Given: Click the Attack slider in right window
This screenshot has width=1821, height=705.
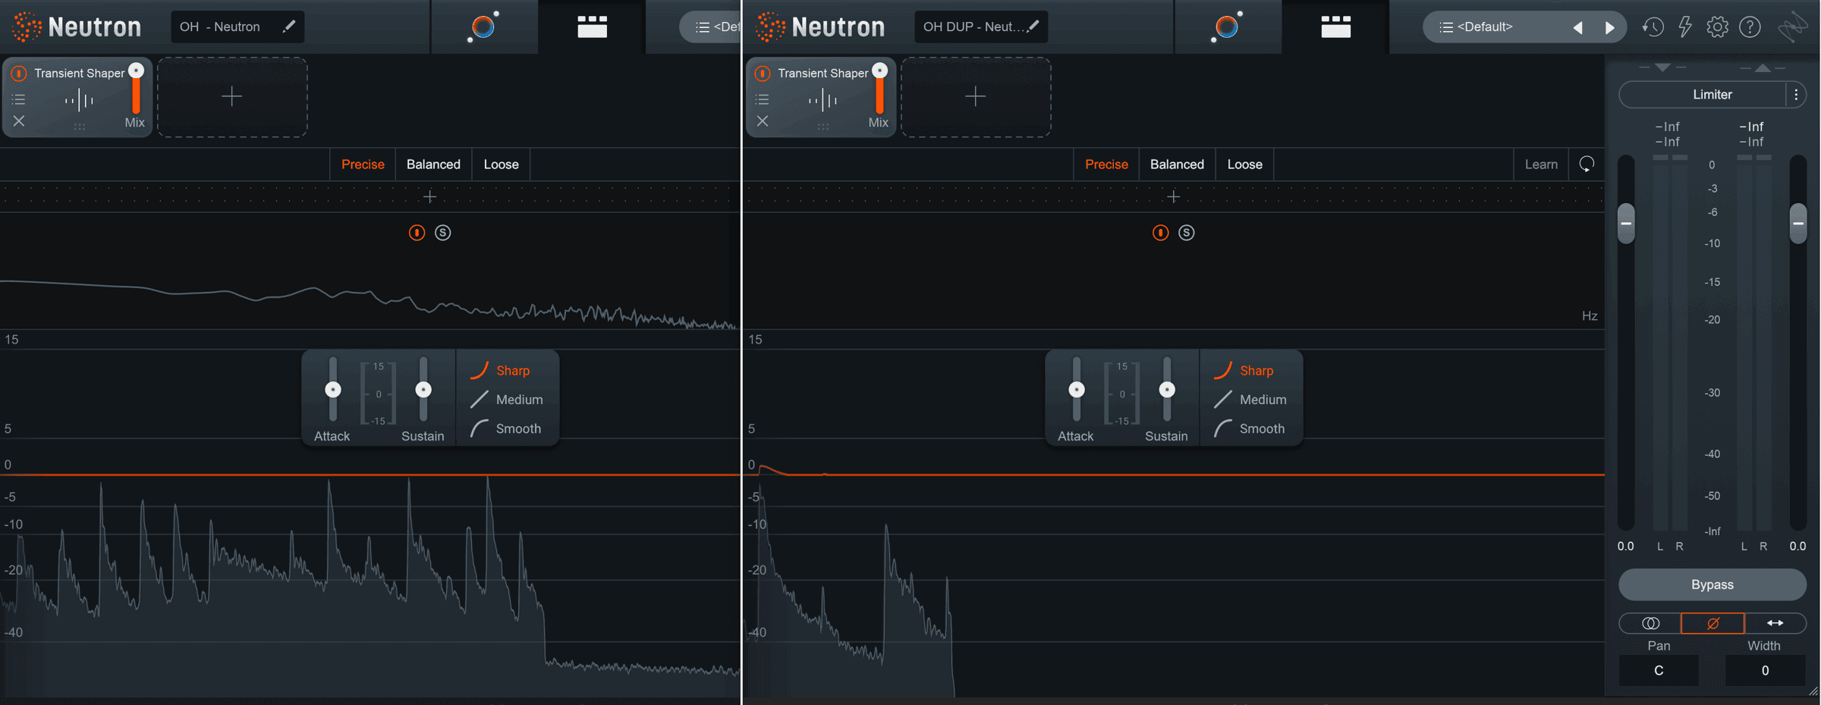Looking at the screenshot, I should click(1077, 390).
